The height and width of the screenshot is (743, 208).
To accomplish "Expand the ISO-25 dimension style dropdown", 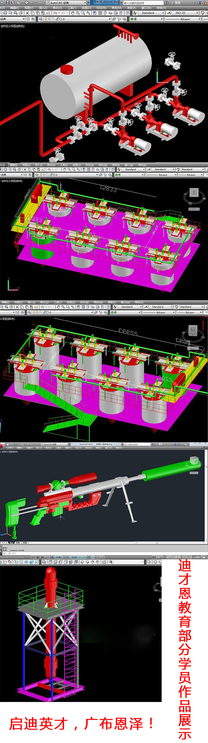I will click(x=197, y=13).
